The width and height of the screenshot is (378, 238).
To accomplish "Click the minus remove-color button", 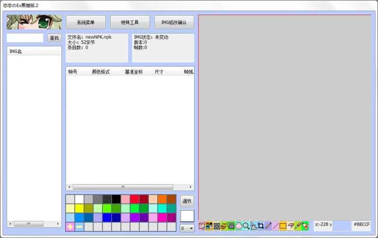I will pyautogui.click(x=79, y=227).
